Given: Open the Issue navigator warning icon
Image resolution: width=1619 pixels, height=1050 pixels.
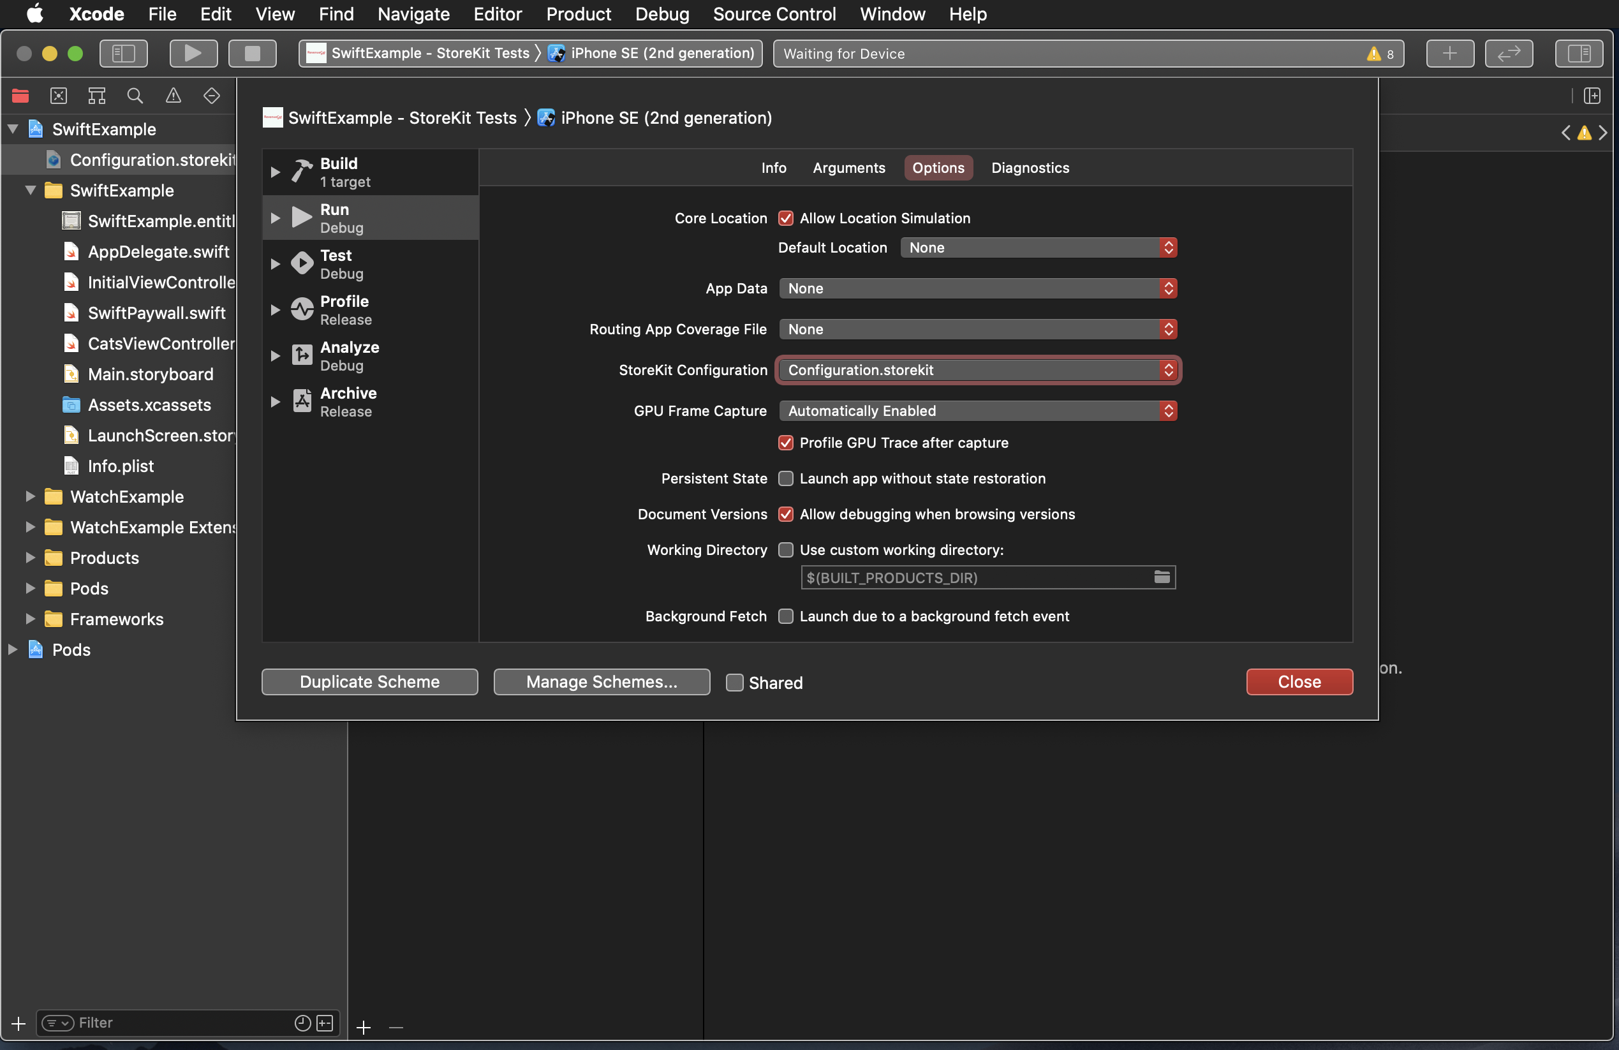Looking at the screenshot, I should tap(174, 96).
